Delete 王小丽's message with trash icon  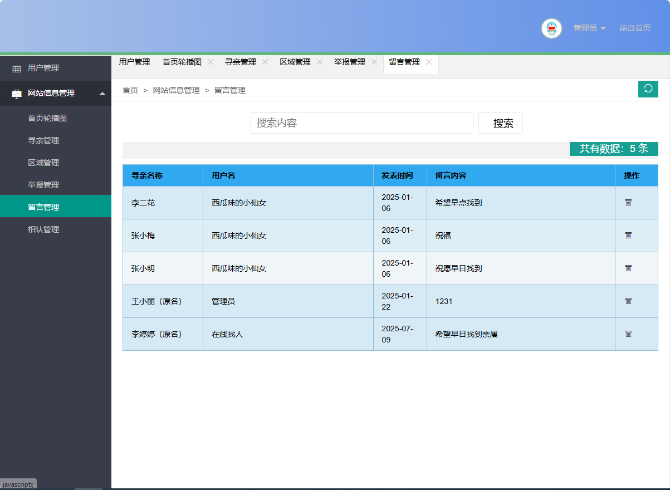pos(628,301)
